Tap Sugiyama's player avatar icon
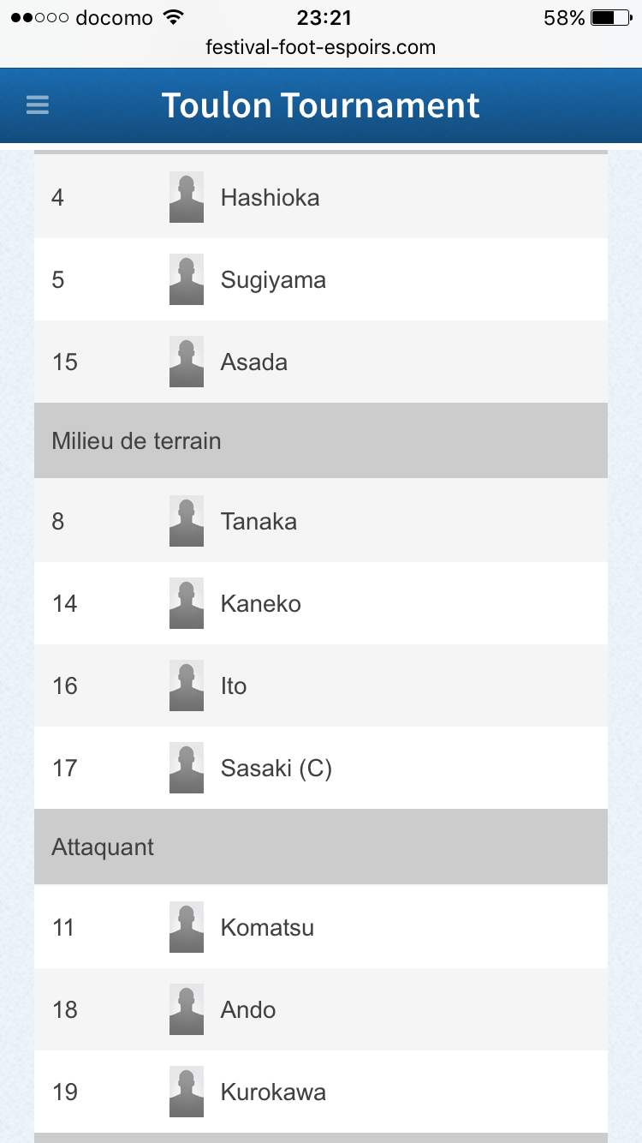 tap(187, 279)
